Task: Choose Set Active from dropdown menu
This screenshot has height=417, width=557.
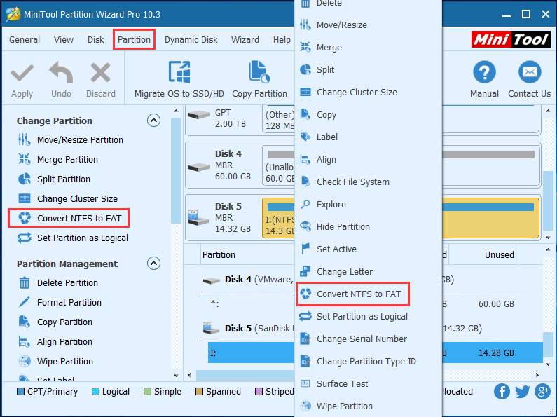Action: pyautogui.click(x=369, y=249)
